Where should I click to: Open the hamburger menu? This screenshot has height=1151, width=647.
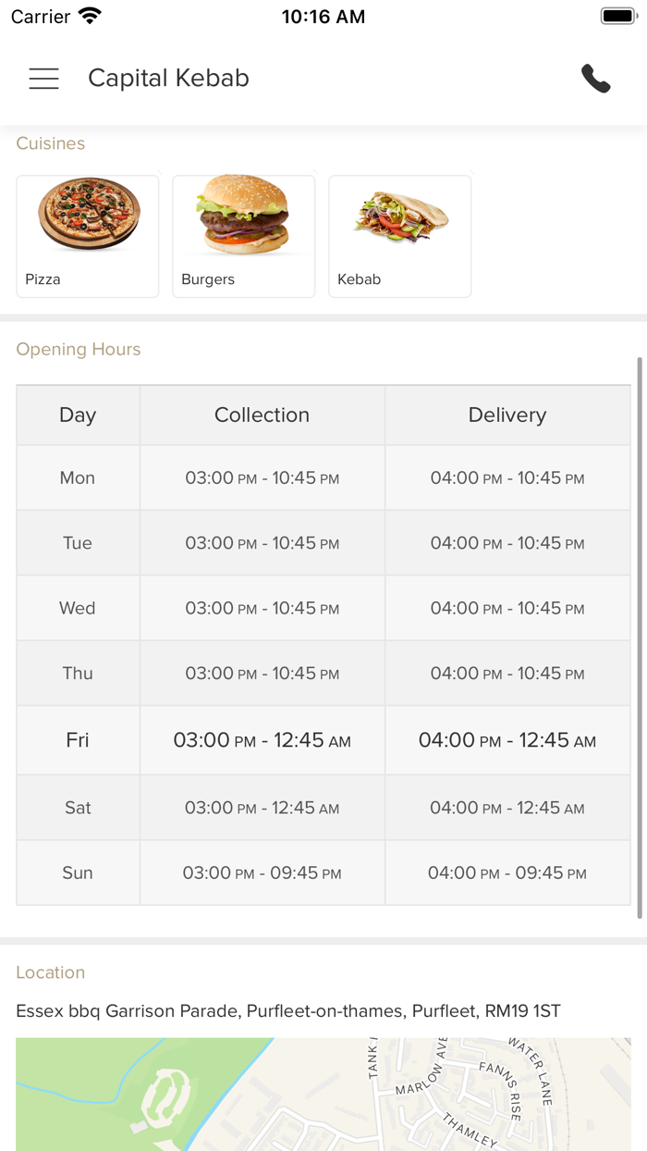(43, 79)
